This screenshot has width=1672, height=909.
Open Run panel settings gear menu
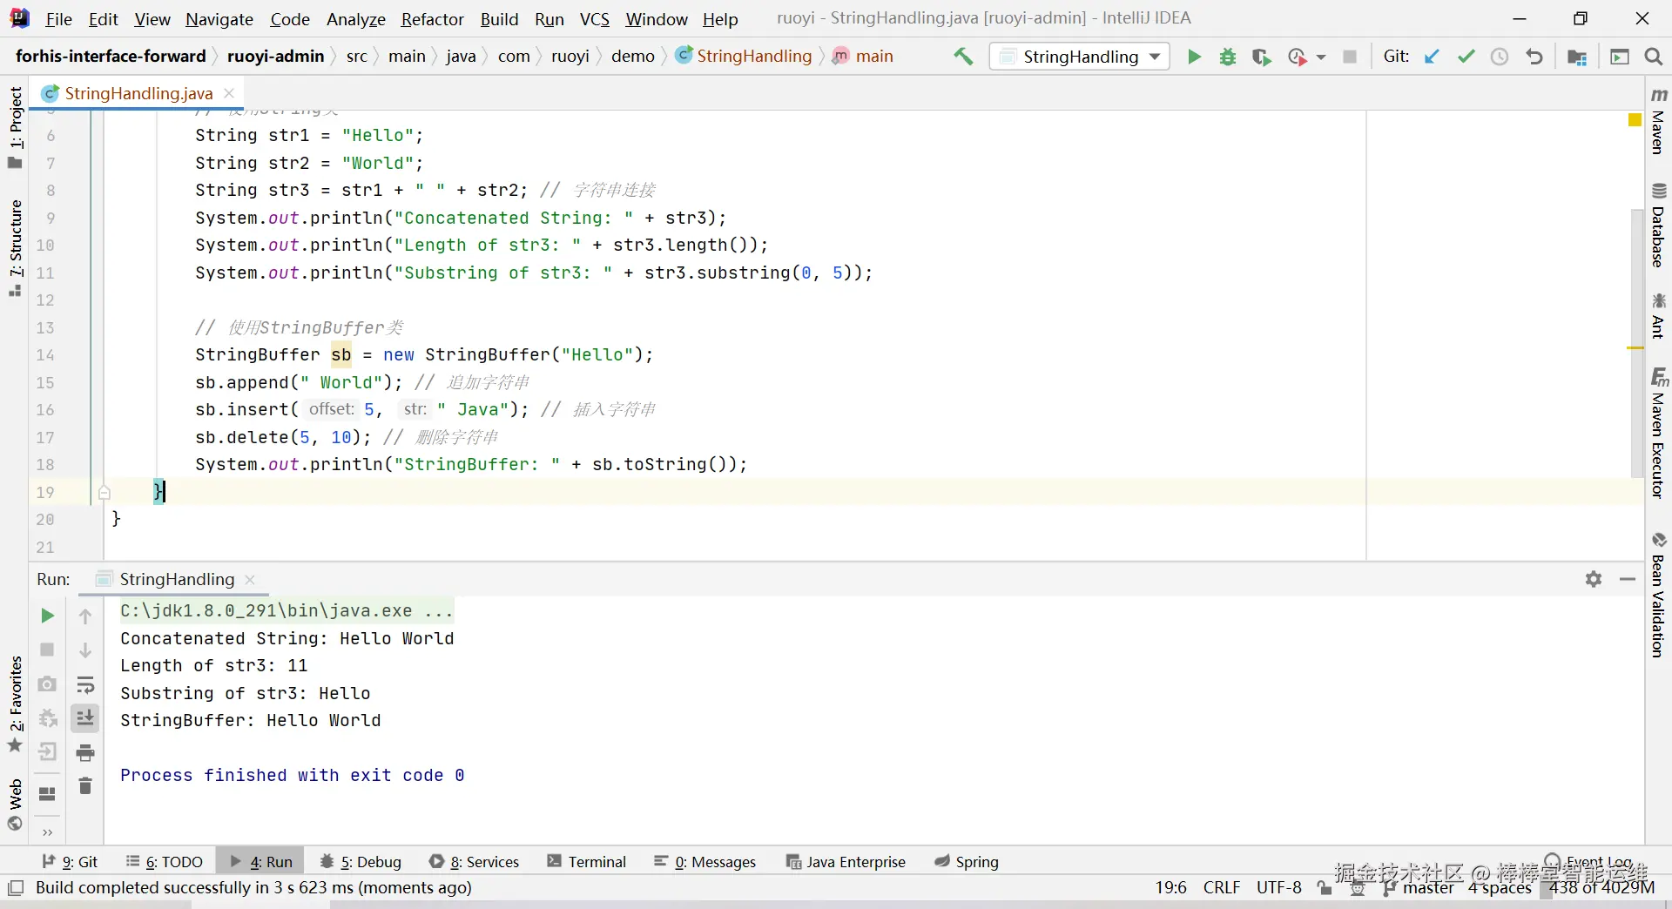tap(1594, 580)
